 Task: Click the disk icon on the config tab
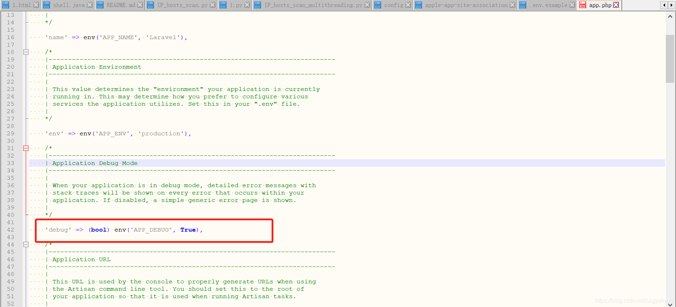coord(378,5)
